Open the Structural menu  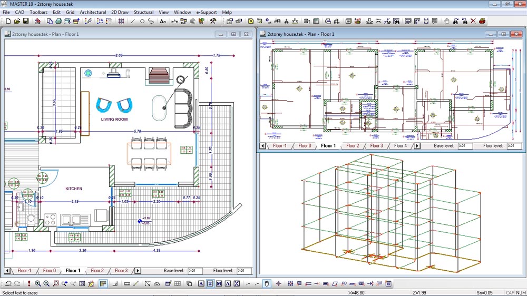pyautogui.click(x=143, y=12)
